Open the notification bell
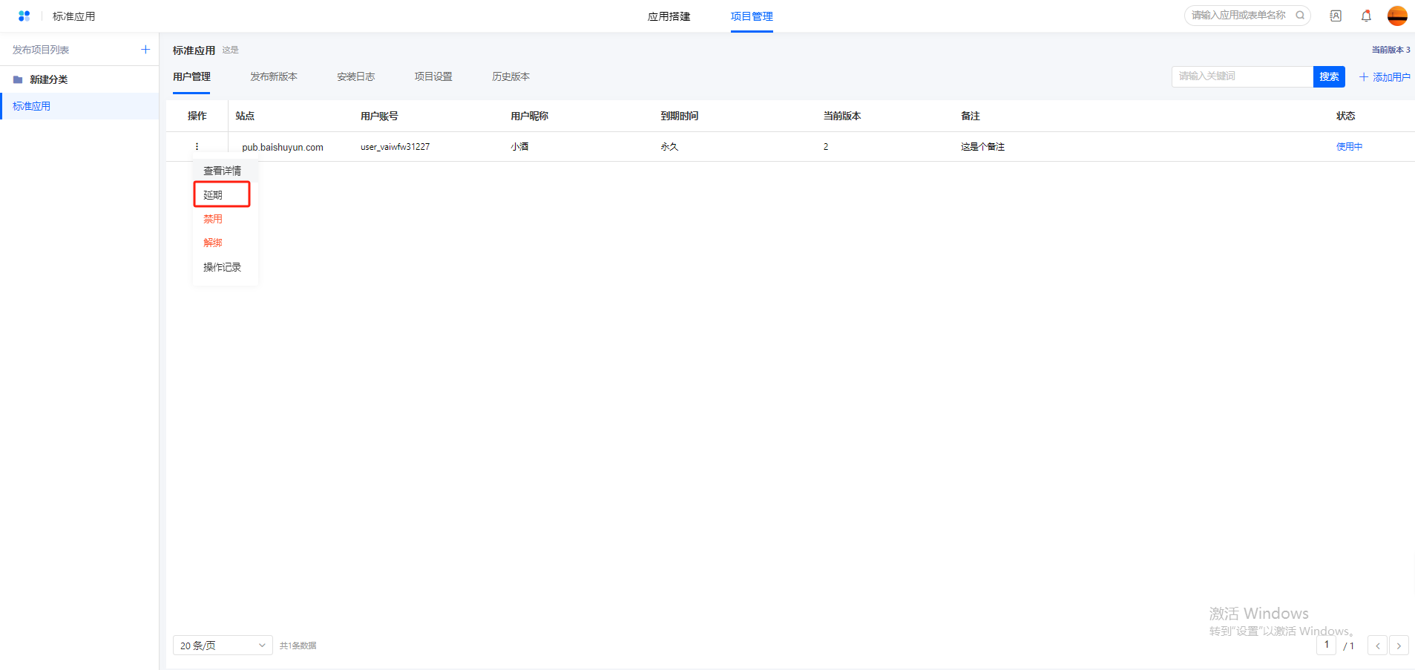This screenshot has height=670, width=1415. tap(1366, 16)
